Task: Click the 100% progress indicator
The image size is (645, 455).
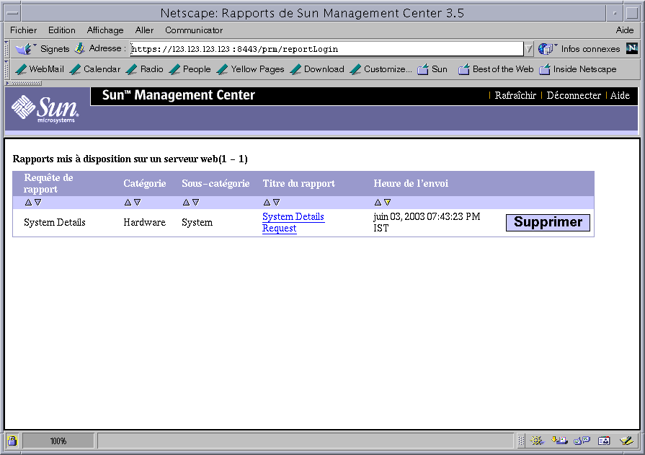Action: [x=58, y=441]
